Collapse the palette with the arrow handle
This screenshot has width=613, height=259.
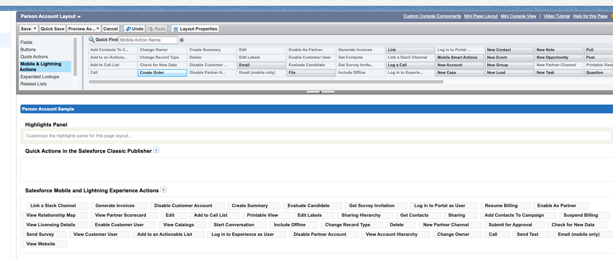coord(320,91)
